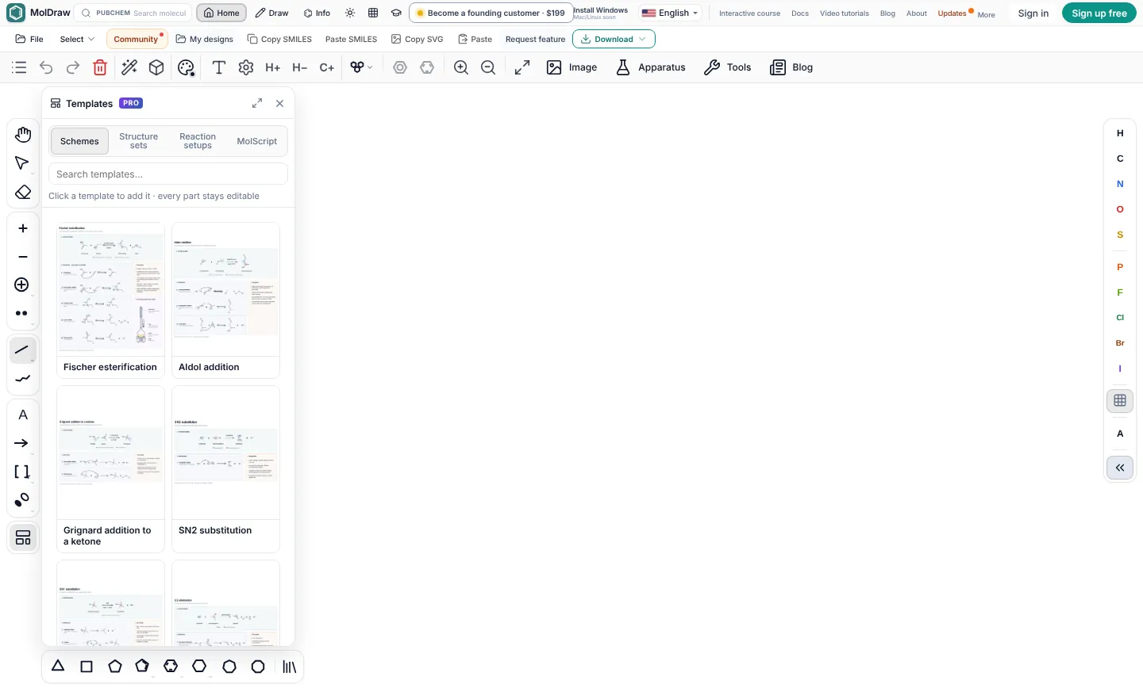
Task: Expand the Download dropdown
Action: [x=614, y=39]
